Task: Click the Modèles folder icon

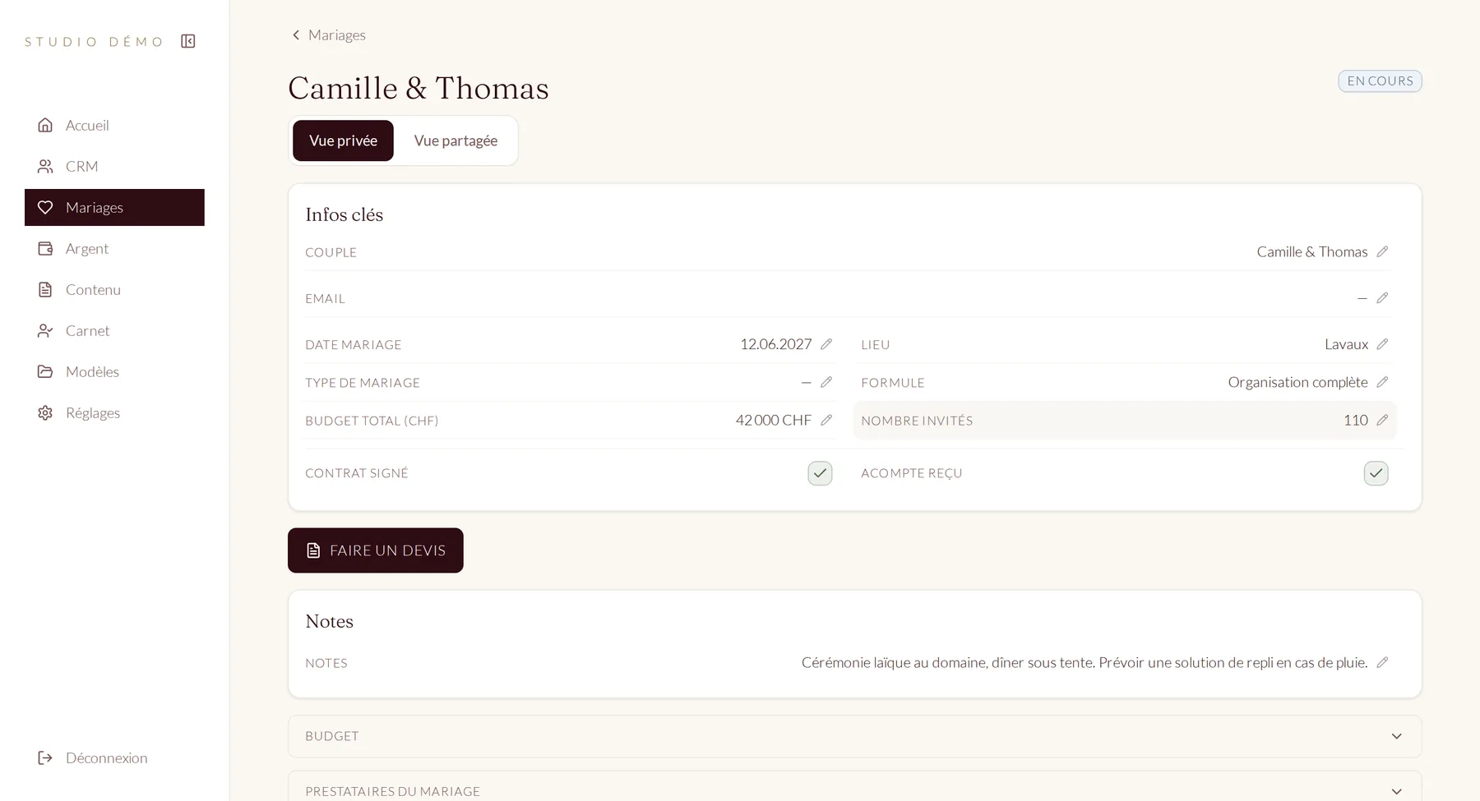Action: pos(45,371)
